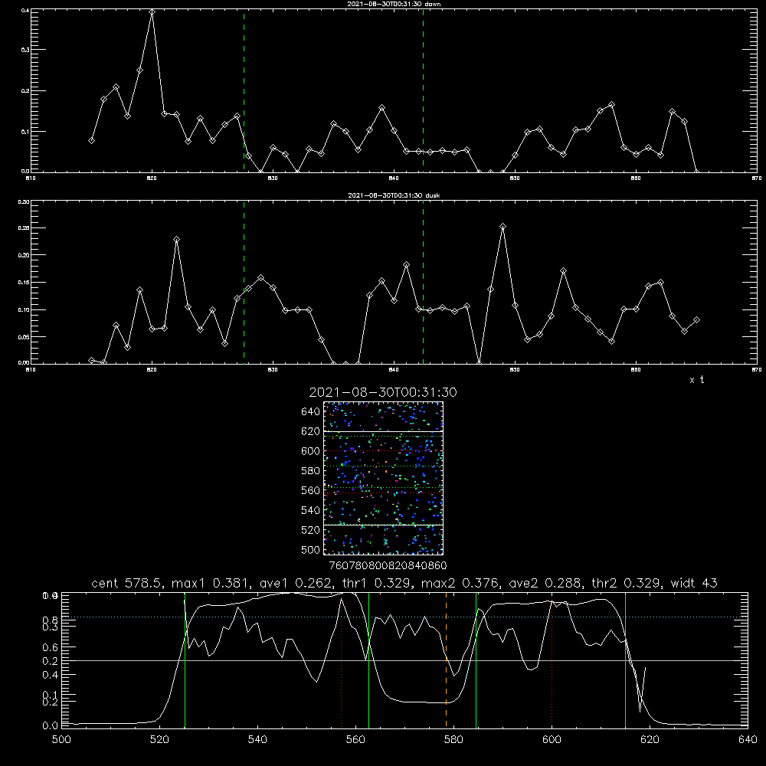766x766 pixels.
Task: Click the '2021-08-30T00:31:30 dawn' plot title
Action: 394,4
